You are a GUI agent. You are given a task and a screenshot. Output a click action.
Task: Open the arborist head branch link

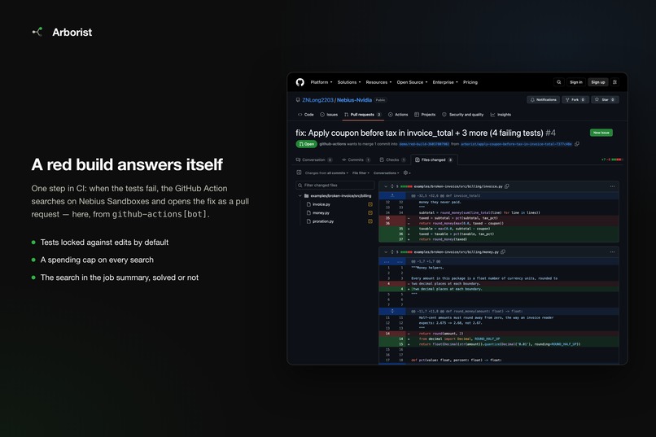tap(516, 144)
